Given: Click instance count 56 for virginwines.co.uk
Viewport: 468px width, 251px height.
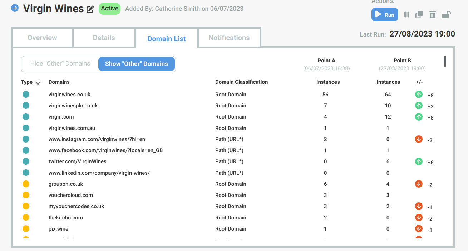Looking at the screenshot, I should tap(325, 95).
